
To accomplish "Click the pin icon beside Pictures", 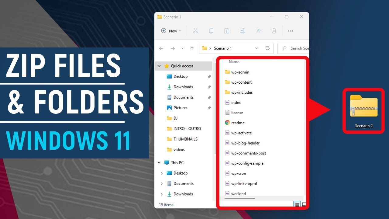I will coord(209,108).
